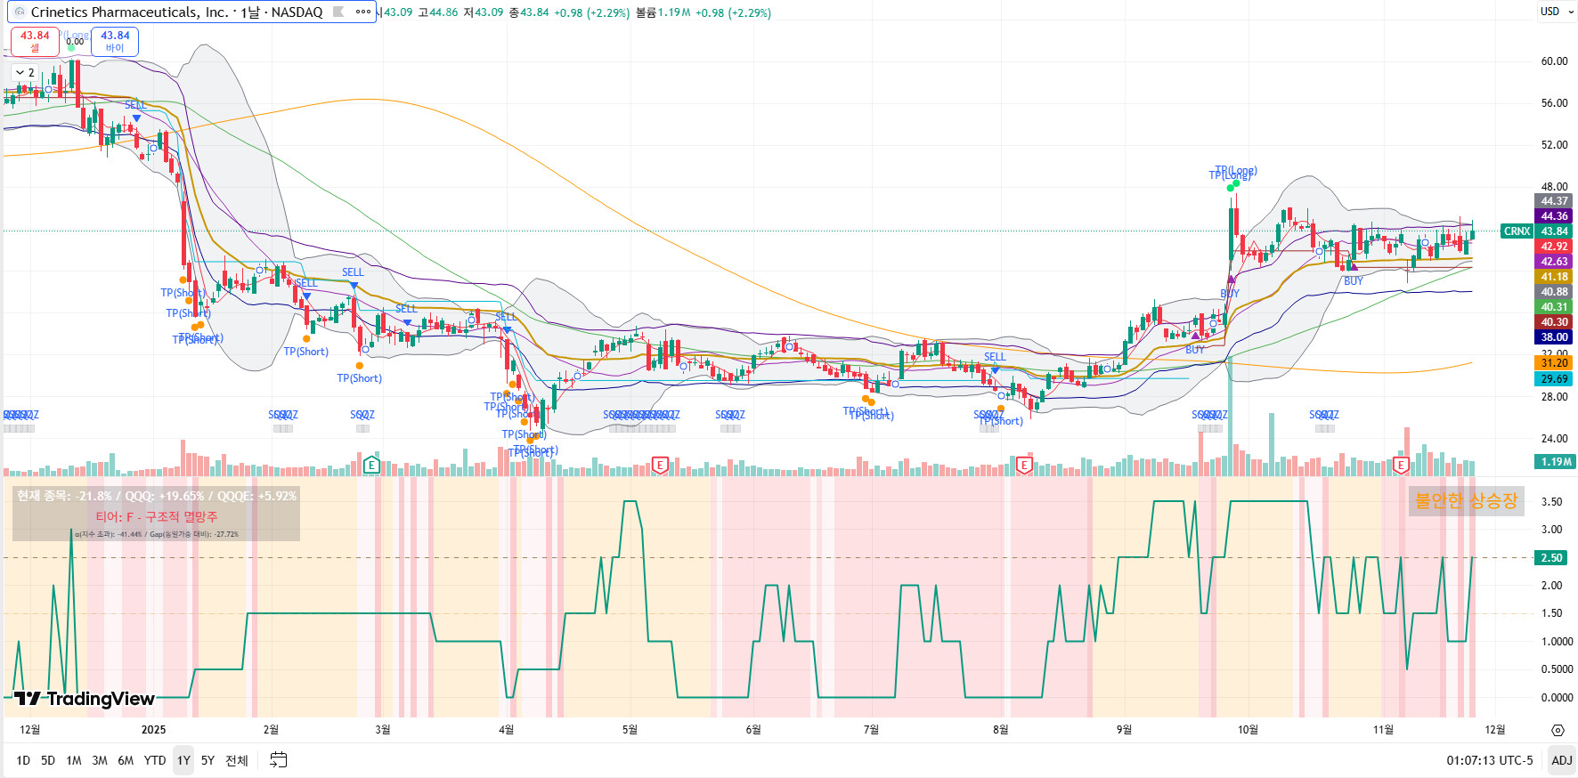The width and height of the screenshot is (1578, 778).
Task: Open the go-to-date calendar icon
Action: (278, 760)
